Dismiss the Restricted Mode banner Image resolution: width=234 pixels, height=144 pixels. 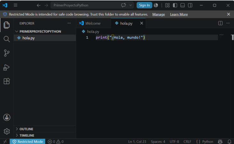[x=229, y=14]
